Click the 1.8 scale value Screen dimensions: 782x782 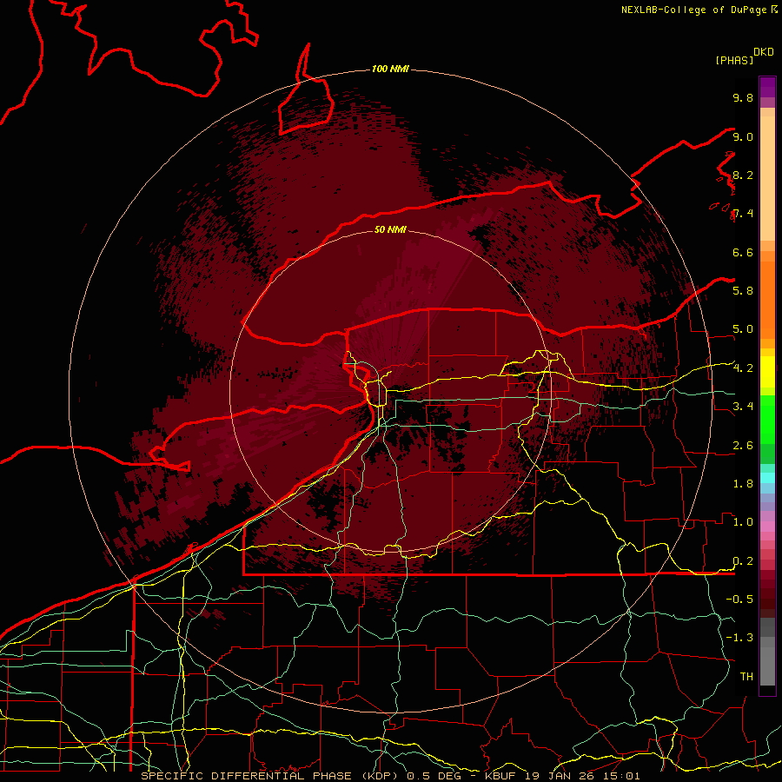tap(743, 484)
